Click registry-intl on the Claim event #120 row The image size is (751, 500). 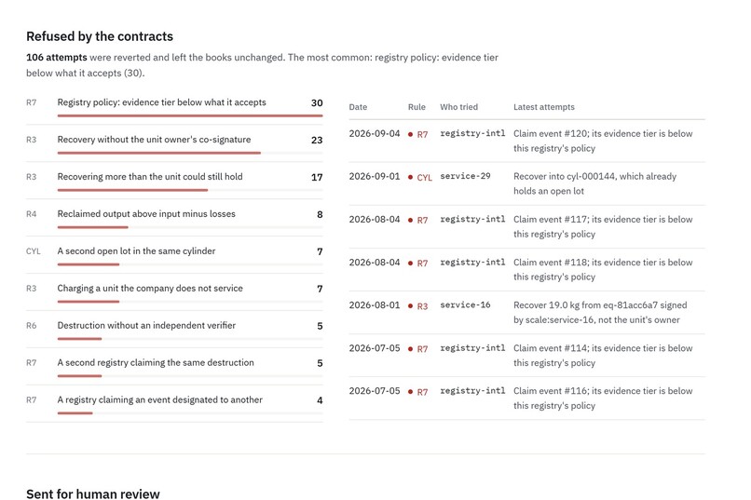click(472, 133)
